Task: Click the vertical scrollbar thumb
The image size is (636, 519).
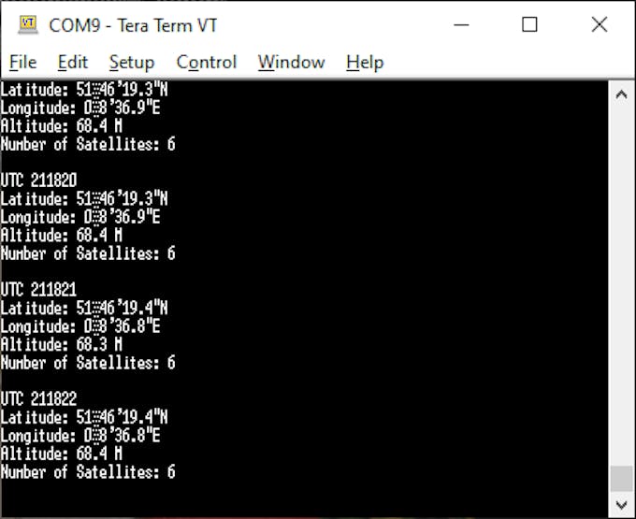Action: click(x=621, y=479)
